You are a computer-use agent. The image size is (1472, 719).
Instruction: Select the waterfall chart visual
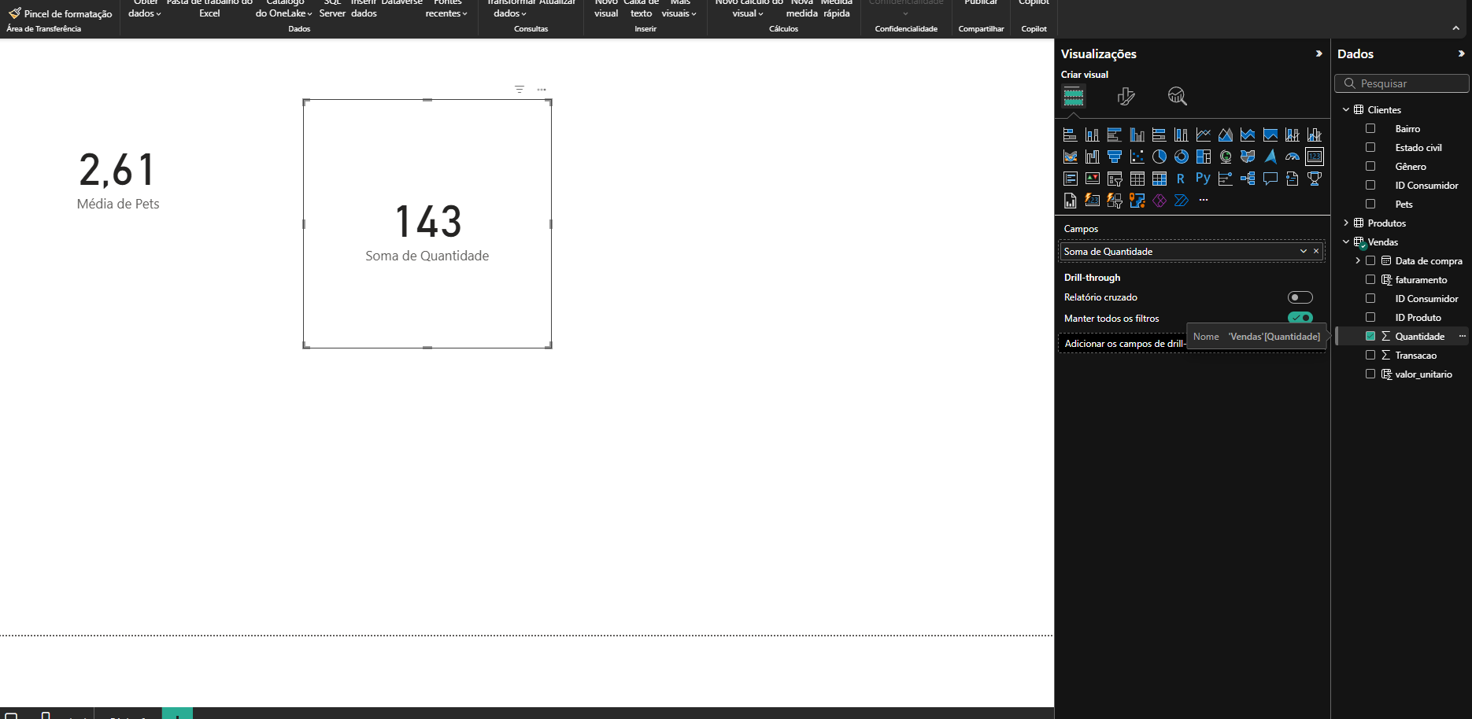coord(1092,157)
